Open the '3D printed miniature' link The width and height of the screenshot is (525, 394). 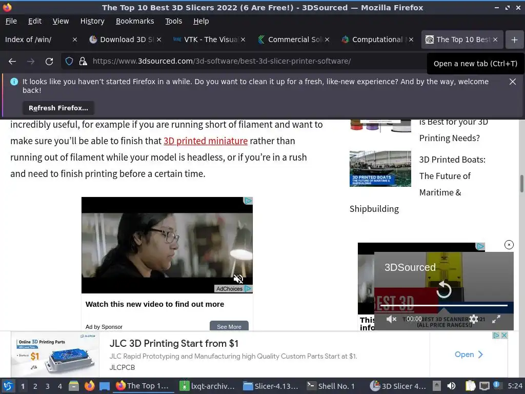(x=206, y=141)
